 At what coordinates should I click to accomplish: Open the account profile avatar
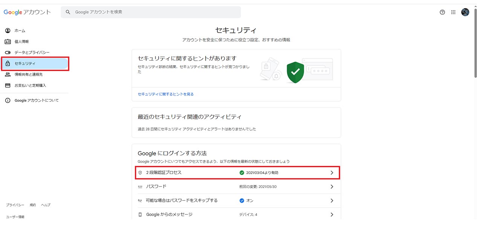pyautogui.click(x=465, y=12)
